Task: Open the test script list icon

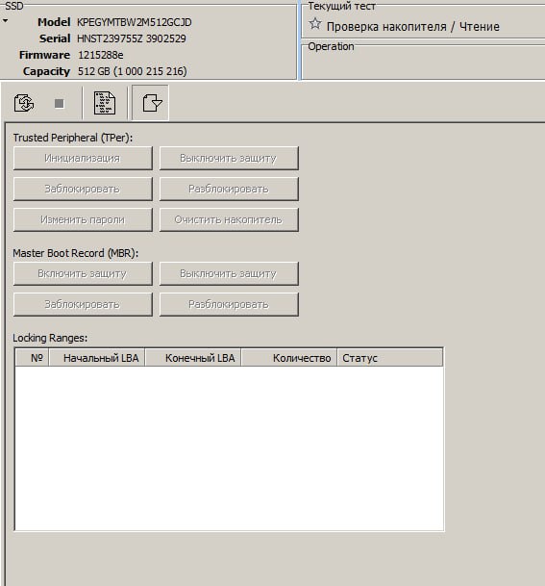Action: pos(105,103)
